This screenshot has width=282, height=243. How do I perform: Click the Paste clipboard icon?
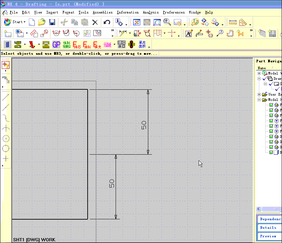point(85,22)
